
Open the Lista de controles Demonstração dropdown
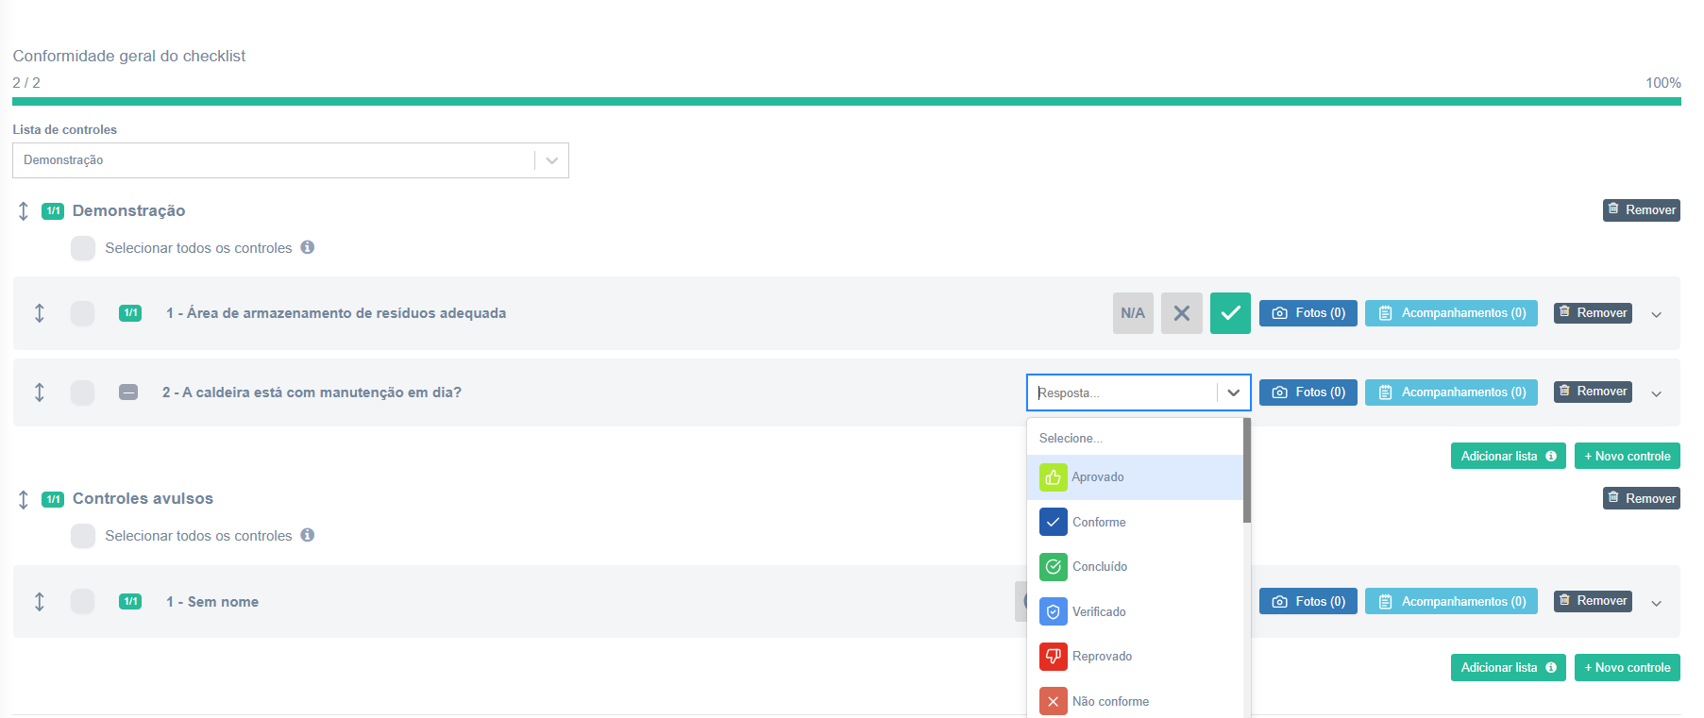pos(291,160)
